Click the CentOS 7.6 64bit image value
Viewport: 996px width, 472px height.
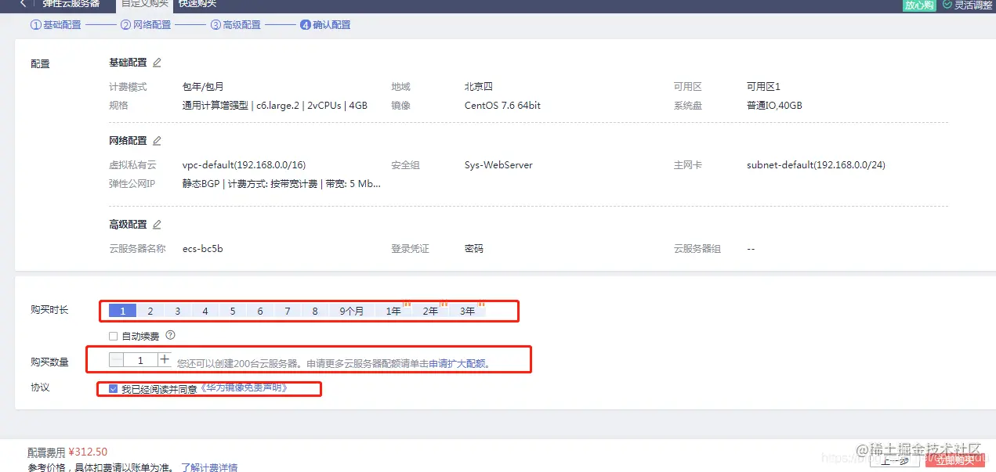pos(502,106)
